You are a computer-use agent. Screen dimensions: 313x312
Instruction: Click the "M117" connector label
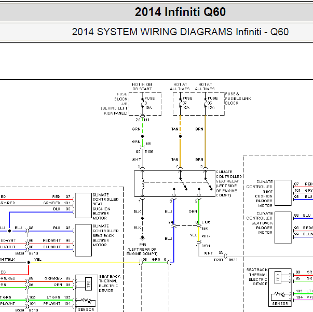206,236
